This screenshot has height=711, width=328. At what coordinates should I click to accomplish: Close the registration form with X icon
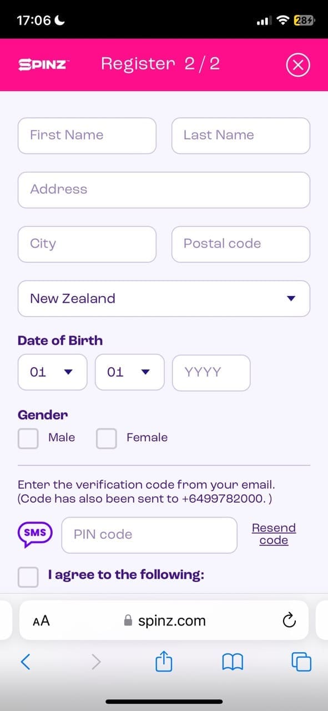pos(298,66)
